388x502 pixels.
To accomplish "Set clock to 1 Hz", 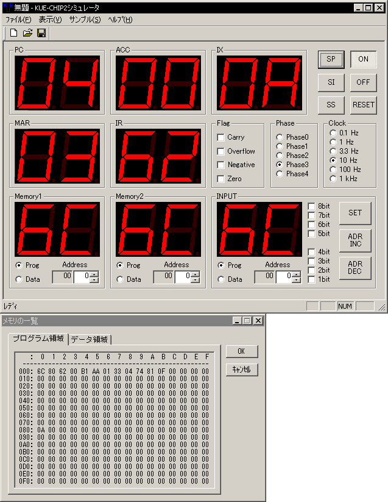I will [x=333, y=142].
